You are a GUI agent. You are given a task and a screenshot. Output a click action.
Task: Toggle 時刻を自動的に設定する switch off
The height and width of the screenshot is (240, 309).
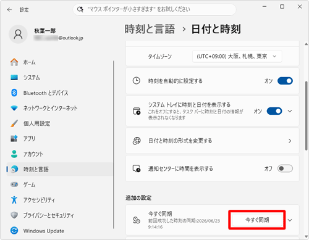click(x=285, y=81)
